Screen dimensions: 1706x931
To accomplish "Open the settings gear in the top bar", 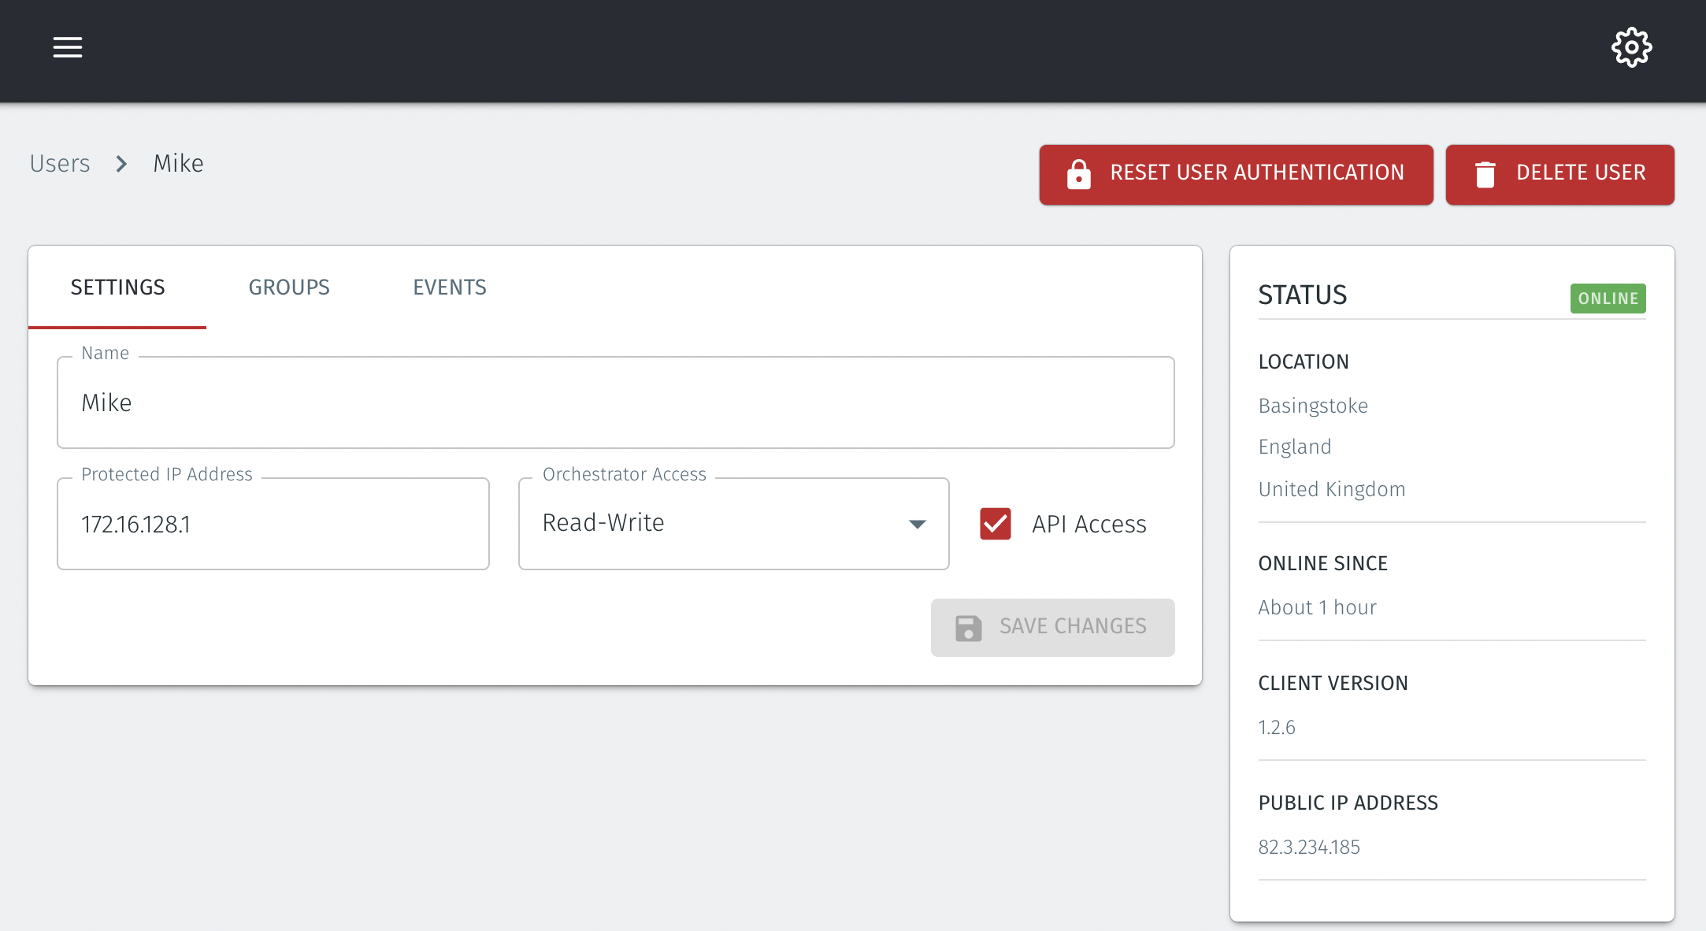I will [1630, 47].
